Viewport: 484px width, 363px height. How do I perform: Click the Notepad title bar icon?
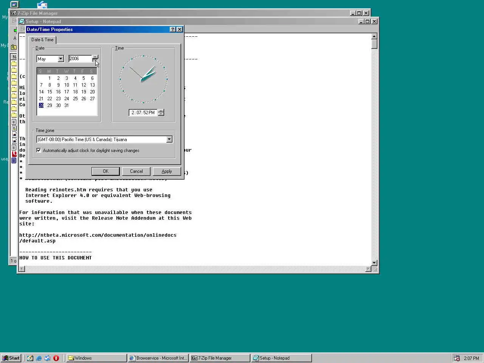(x=22, y=22)
